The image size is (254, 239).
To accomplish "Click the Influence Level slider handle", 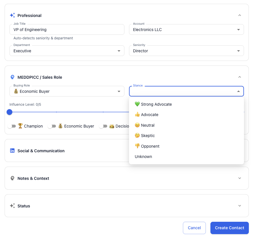I will coord(9,112).
